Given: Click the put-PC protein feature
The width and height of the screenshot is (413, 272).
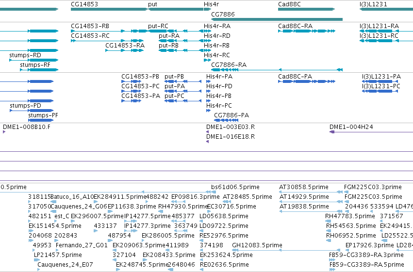Looking at the screenshot, I should click(183, 101).
